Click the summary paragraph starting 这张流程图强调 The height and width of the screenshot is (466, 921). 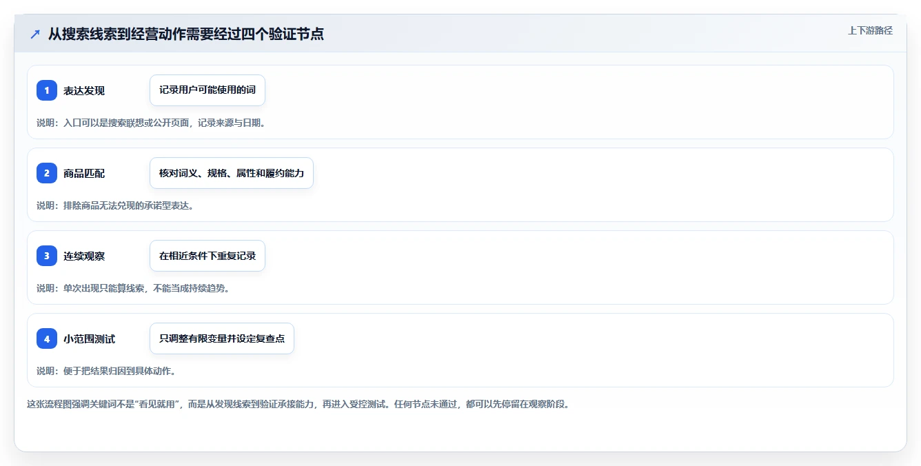(298, 404)
